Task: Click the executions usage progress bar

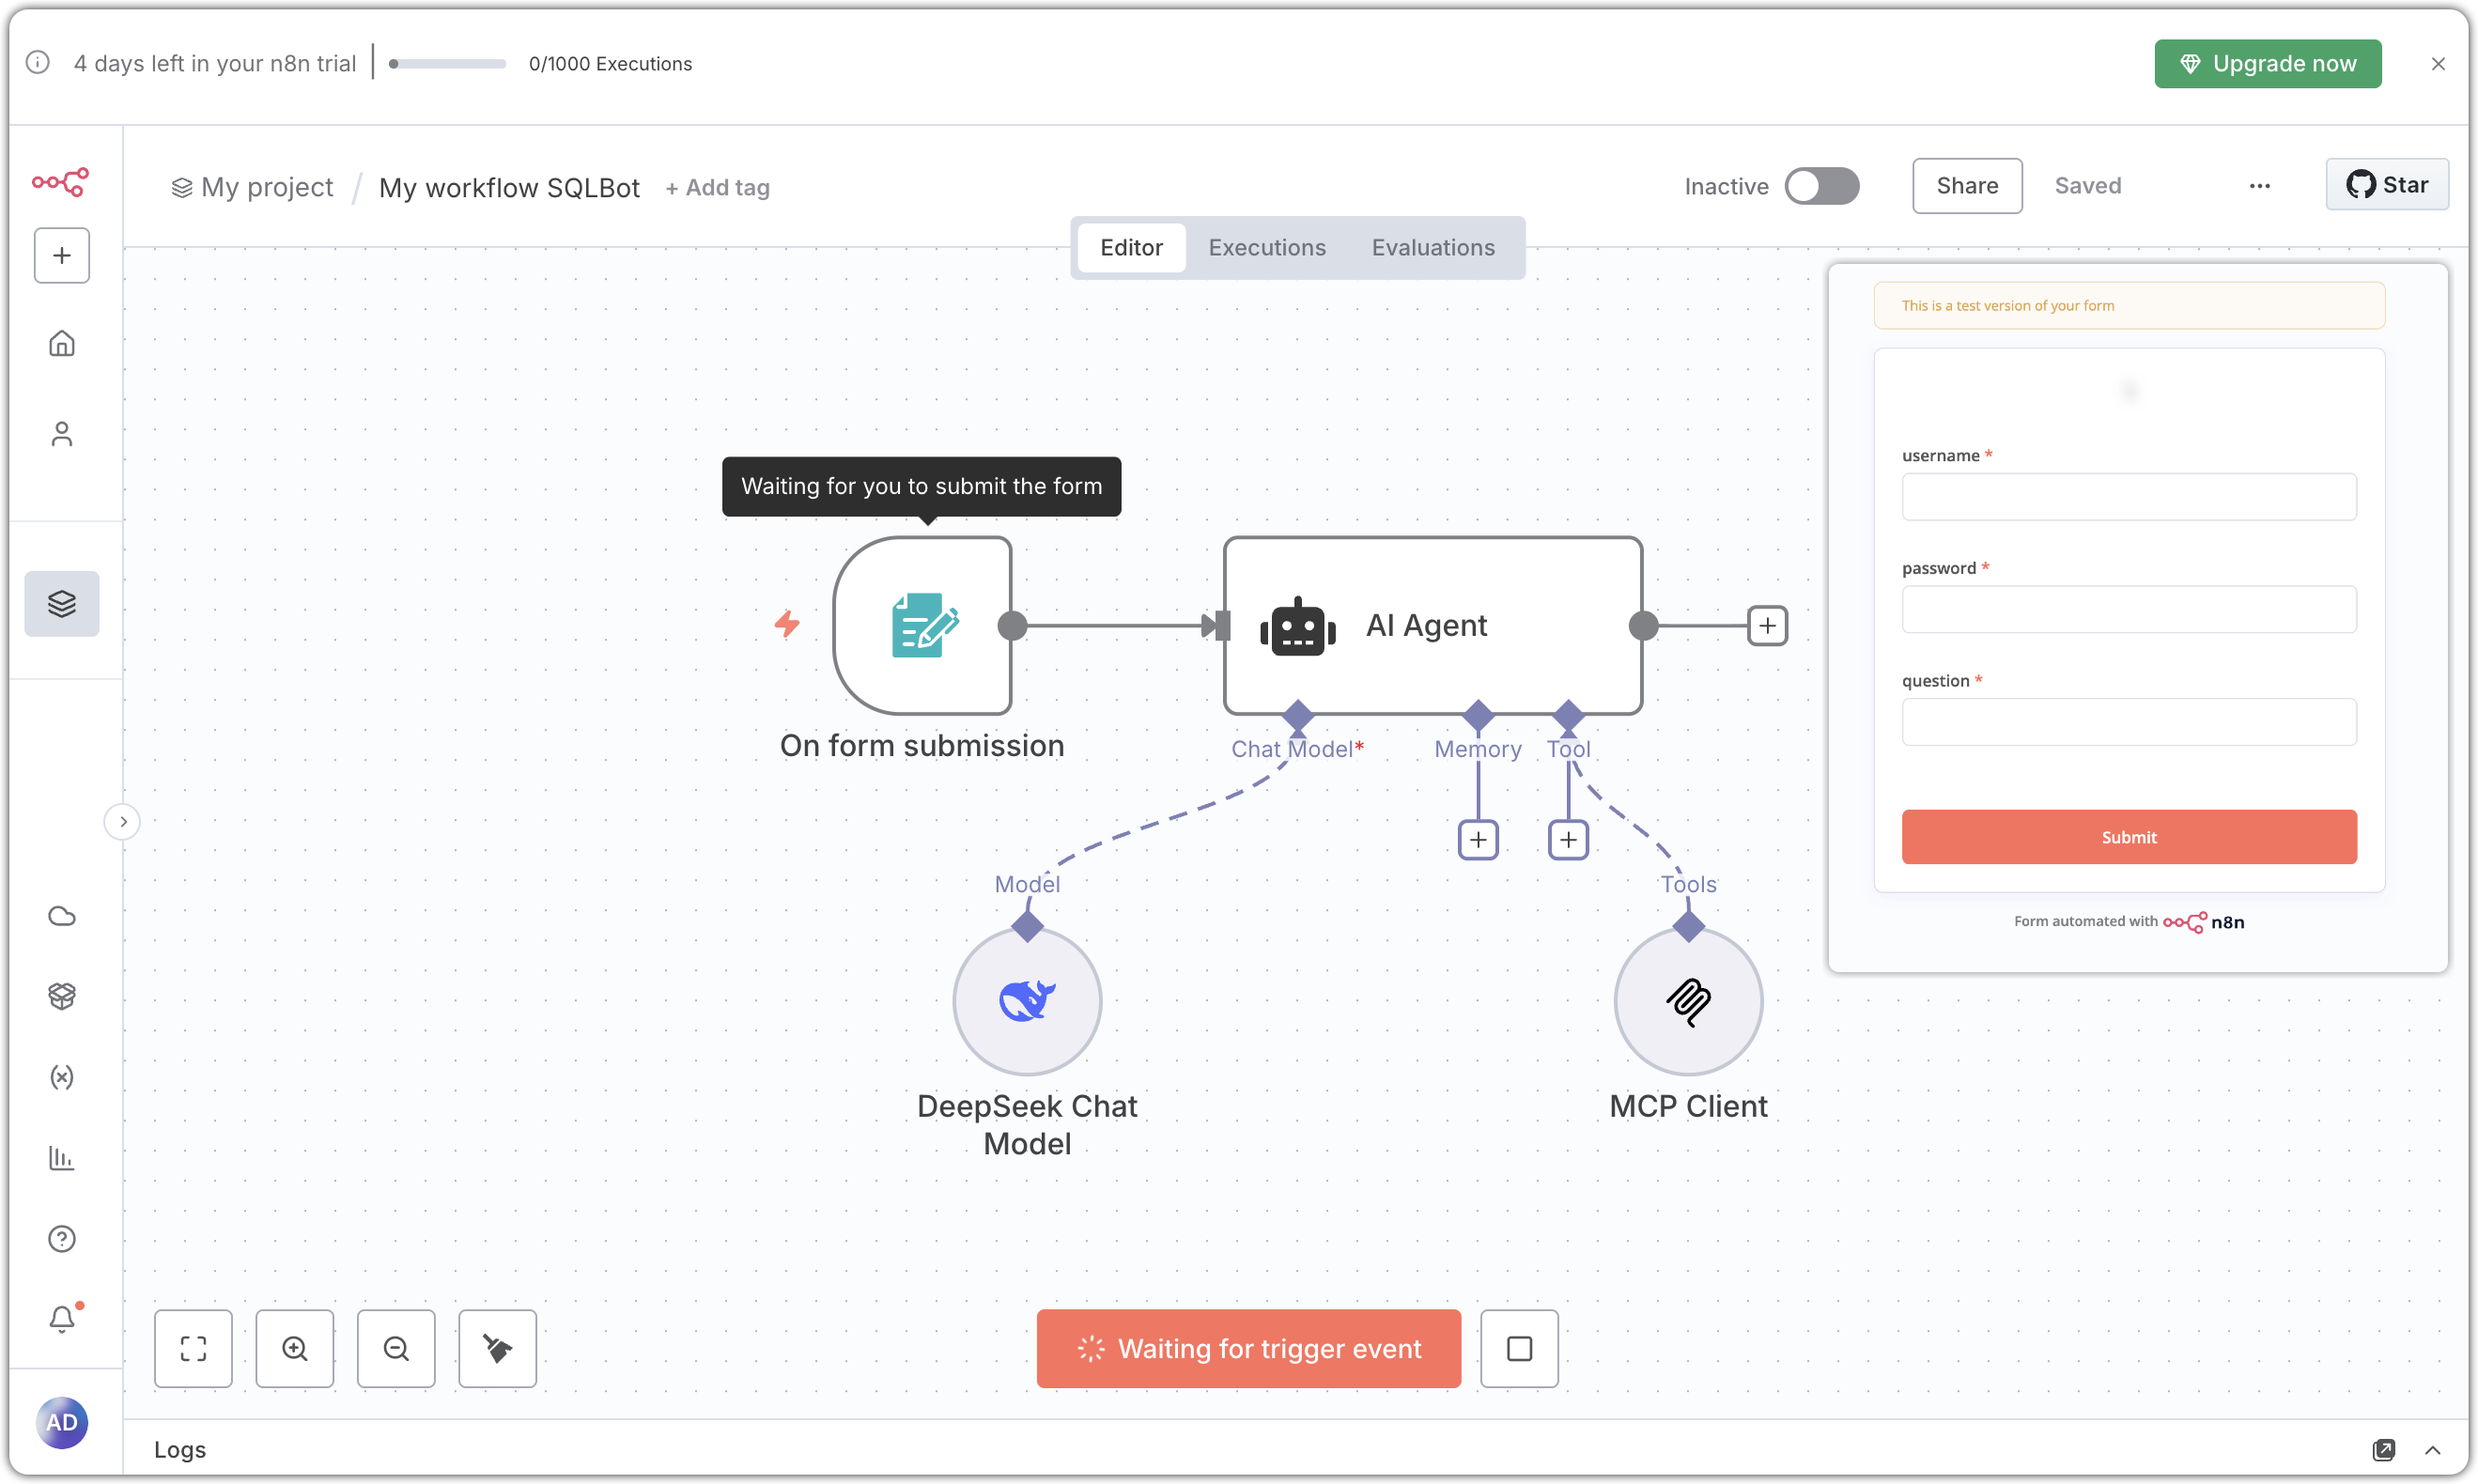Action: [x=446, y=63]
